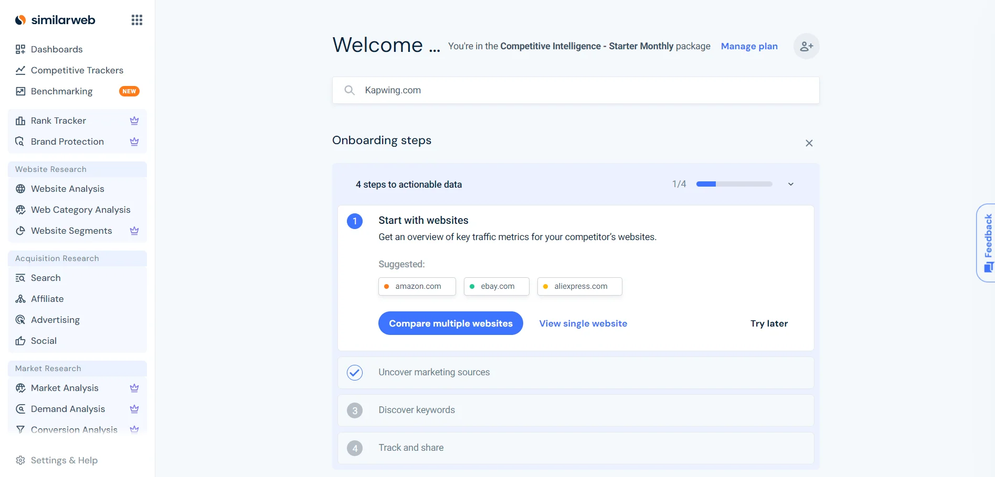Click the Brand Protection crown upgrade icon
The width and height of the screenshot is (995, 477).
(134, 142)
